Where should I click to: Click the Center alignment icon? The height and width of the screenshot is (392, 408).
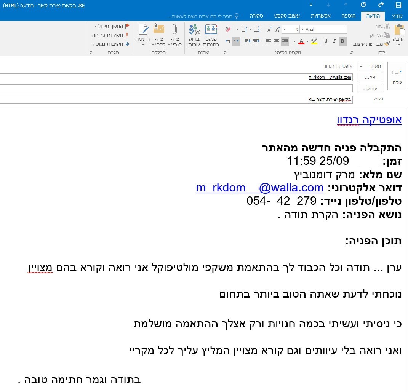[277, 41]
